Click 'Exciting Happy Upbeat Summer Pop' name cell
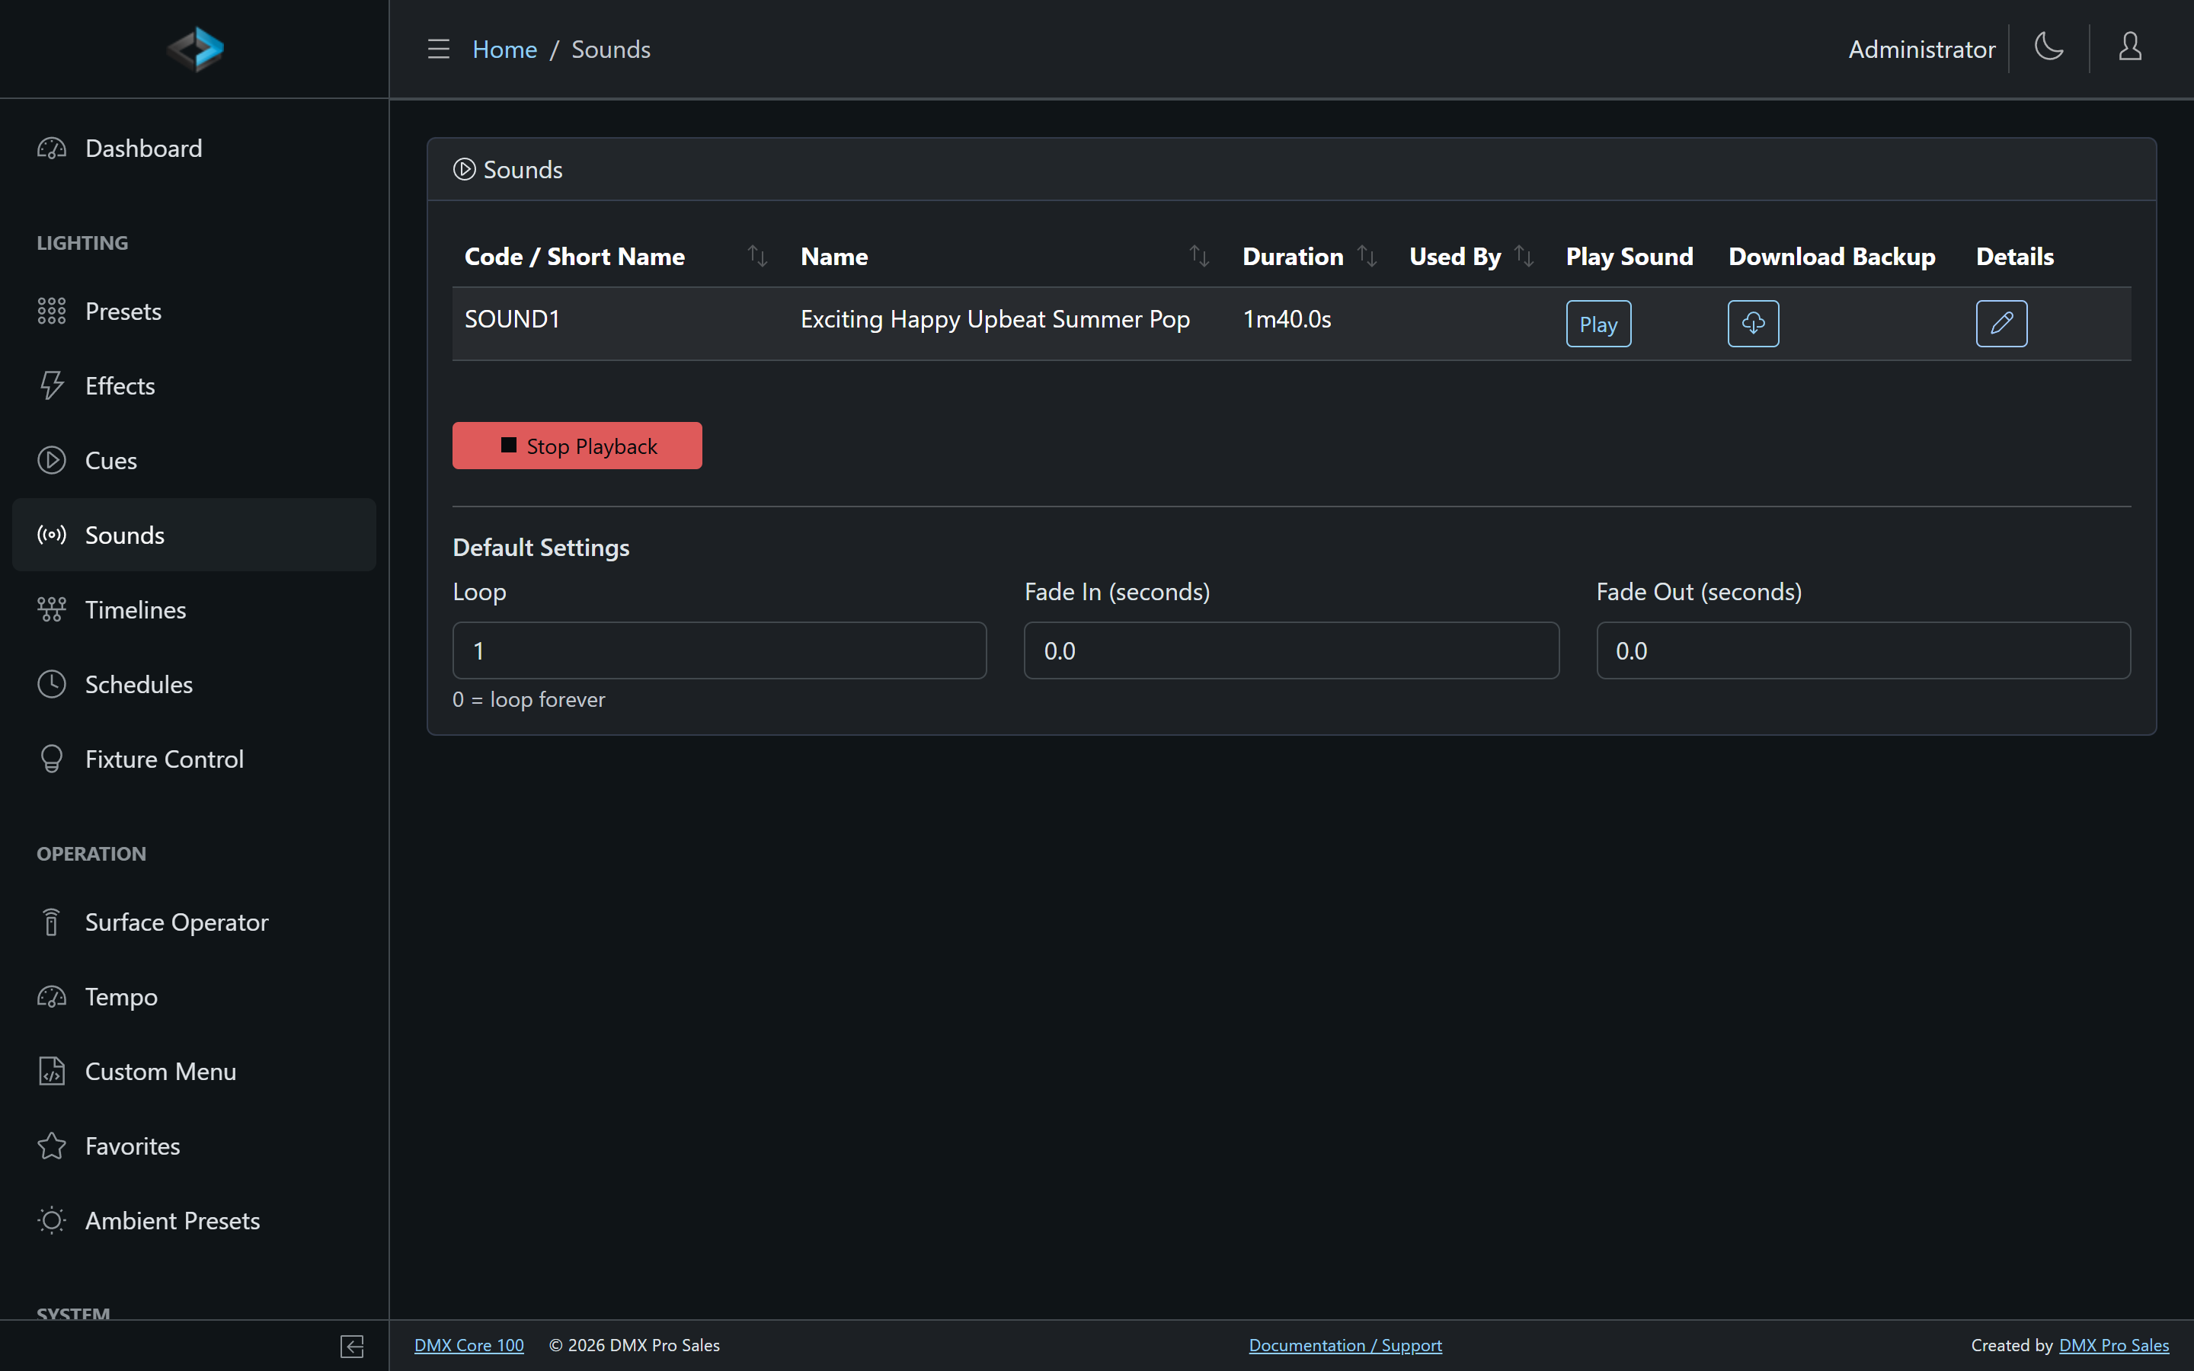2194x1371 pixels. (995, 319)
